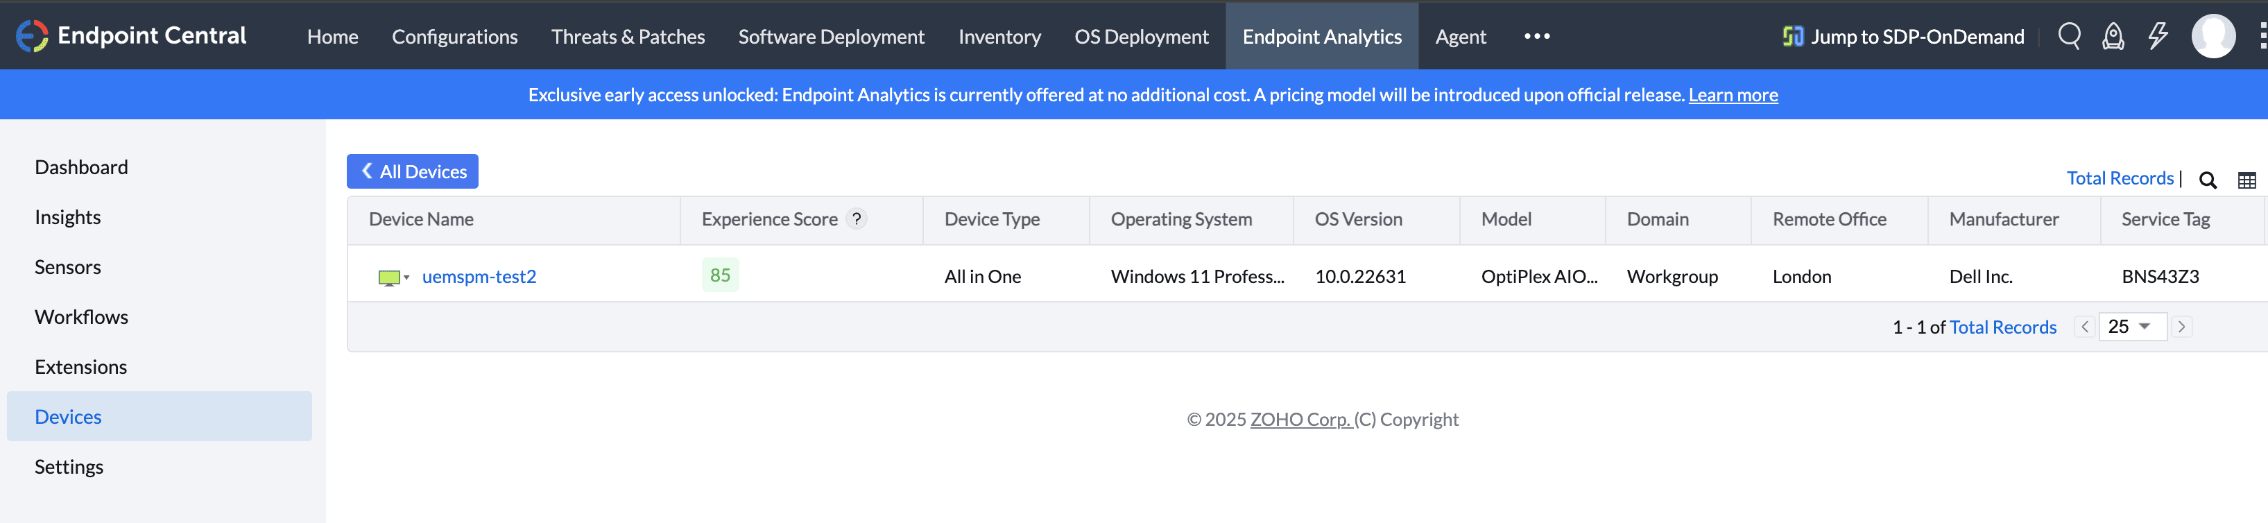Click the lightning bolt quick actions icon
Screen dimensions: 2268x523
(2157, 36)
